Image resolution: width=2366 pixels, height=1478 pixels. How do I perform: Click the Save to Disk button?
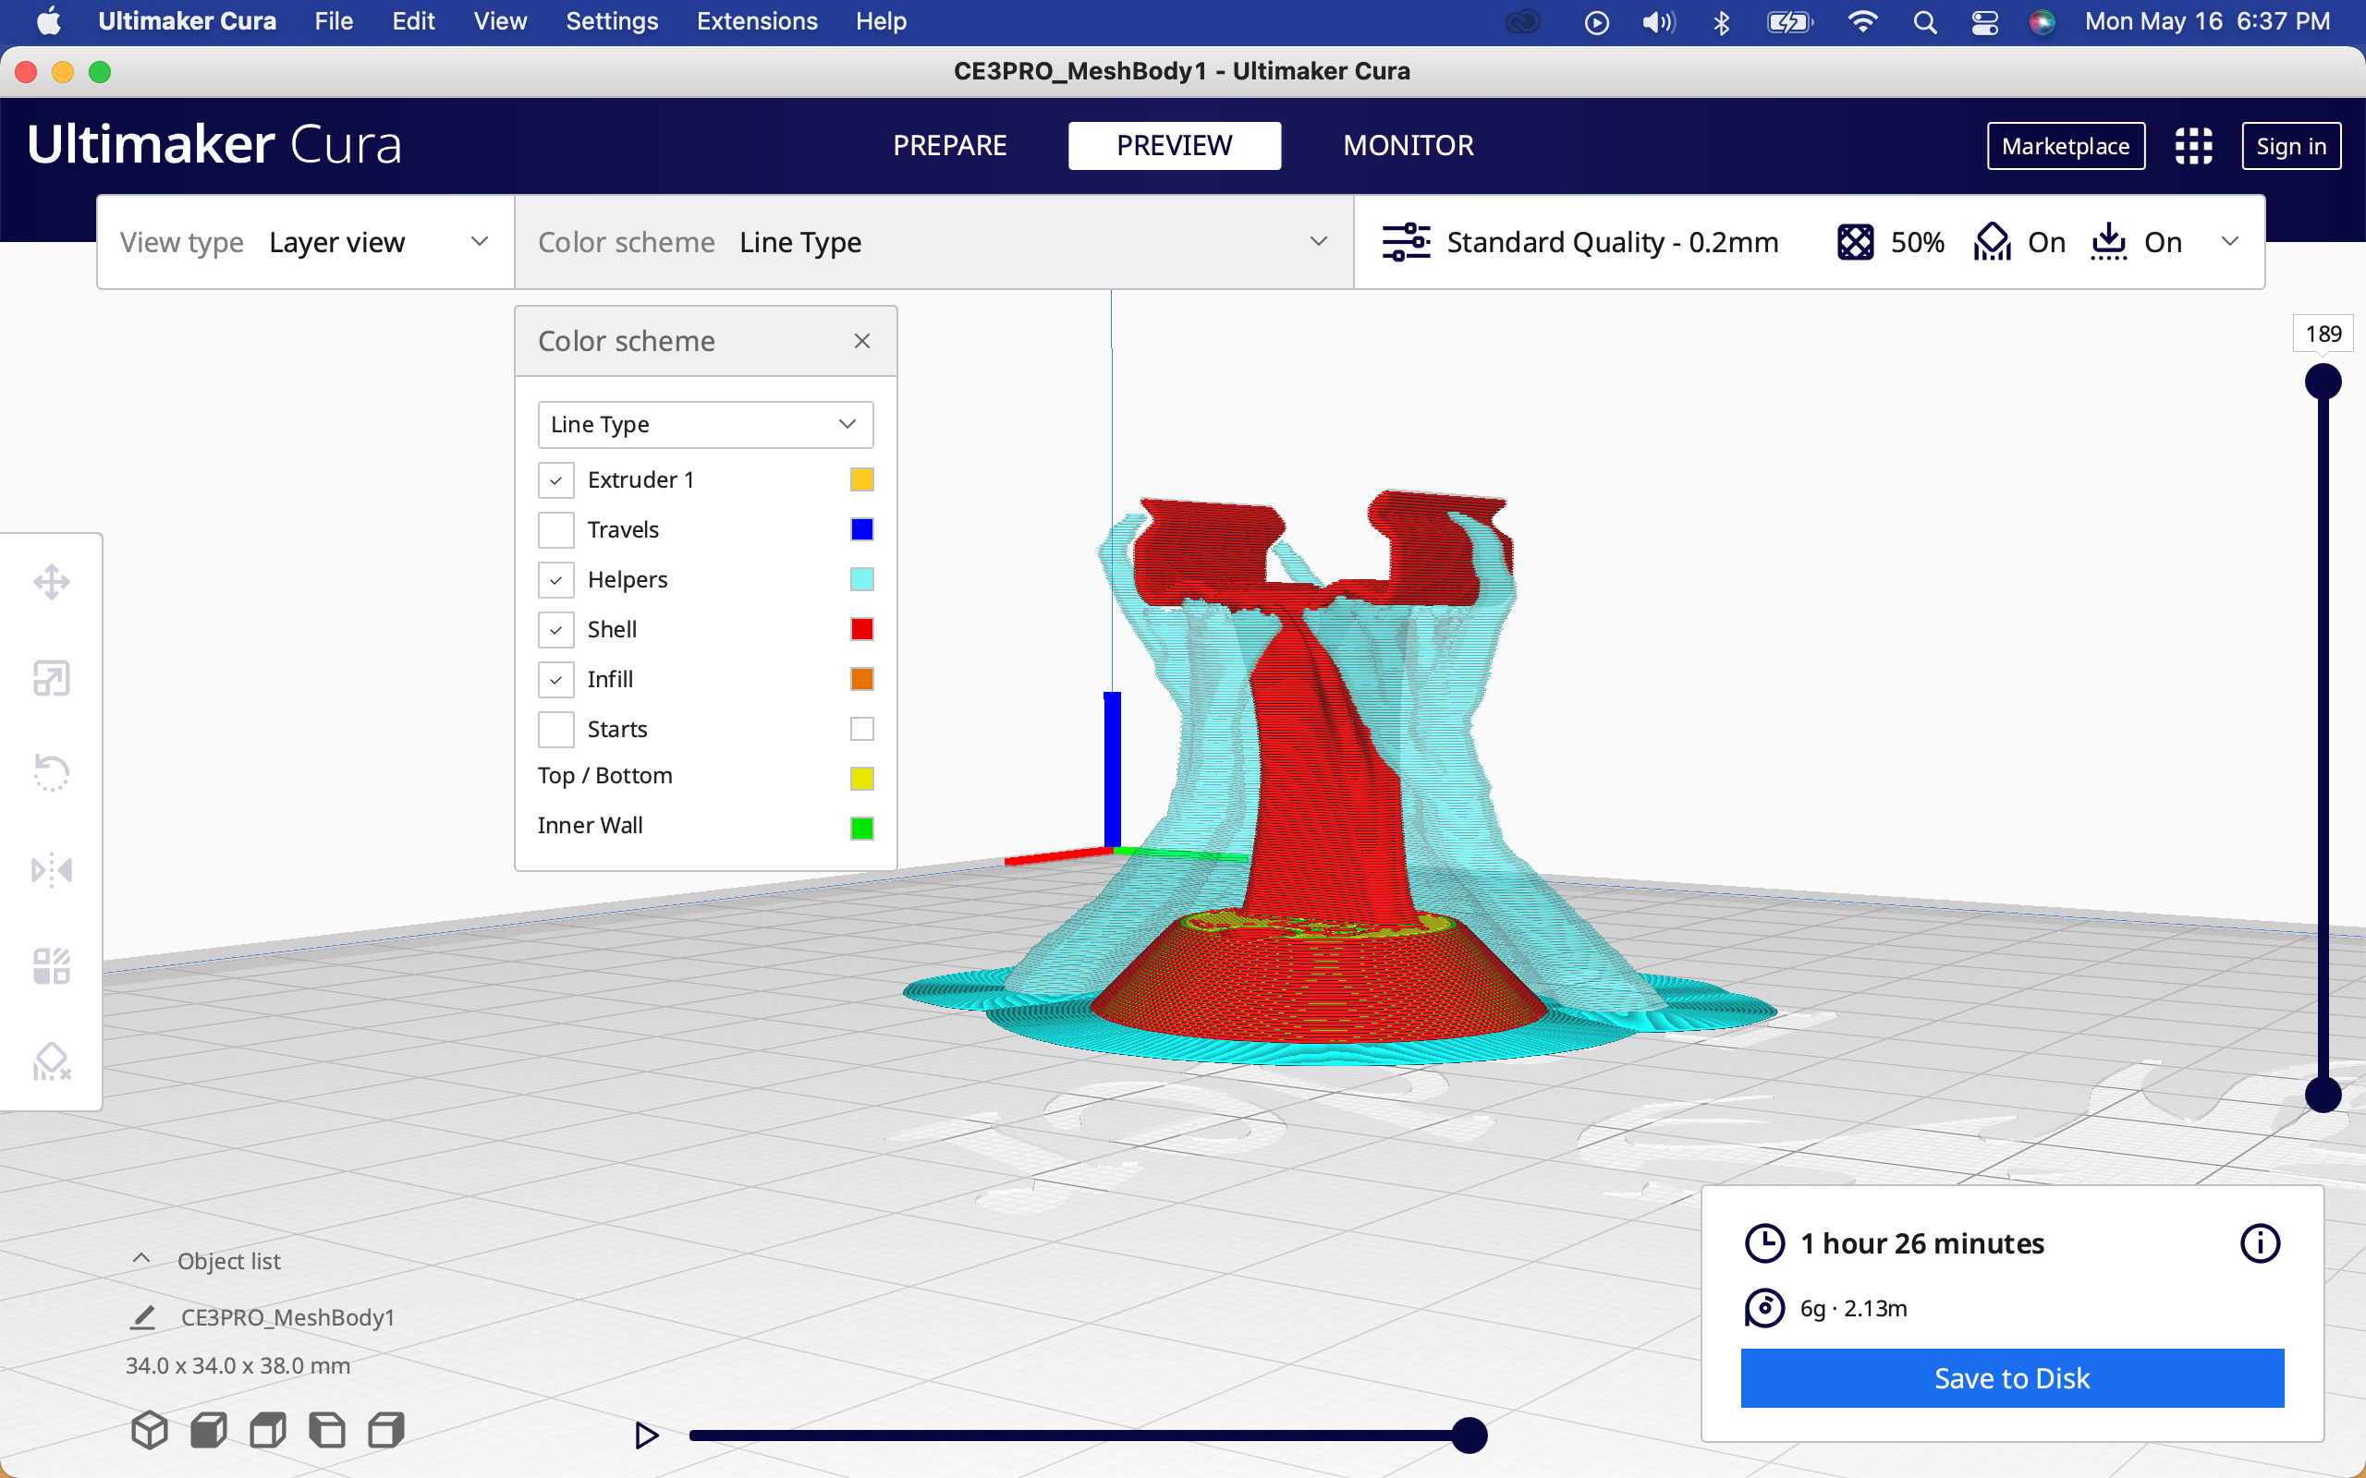2011,1377
